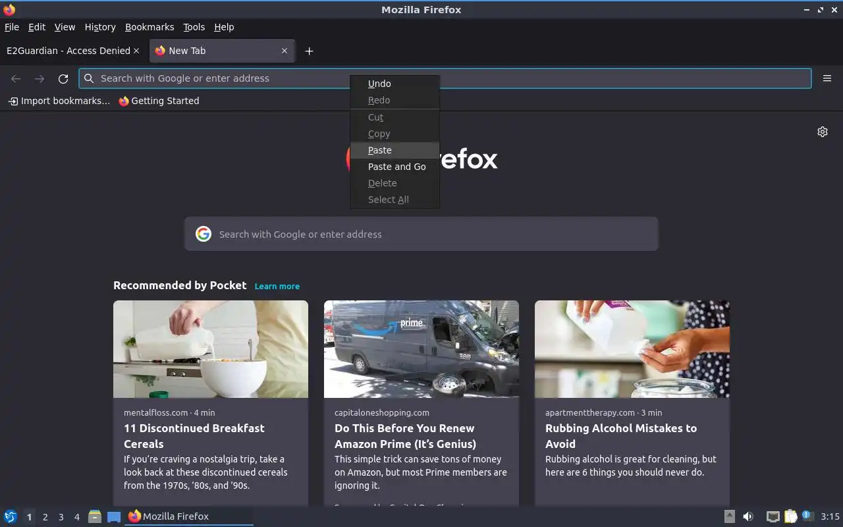Image resolution: width=843 pixels, height=527 pixels.
Task: Click the removable media eject tray icon
Action: pos(729,516)
